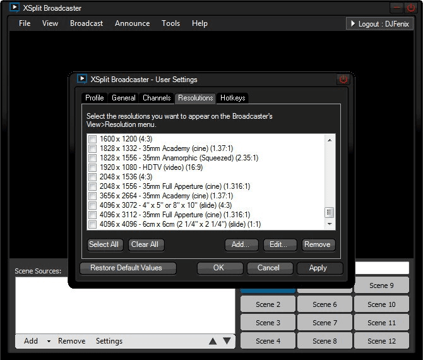Open the Broadcast menu
This screenshot has height=360, width=423.
[86, 23]
